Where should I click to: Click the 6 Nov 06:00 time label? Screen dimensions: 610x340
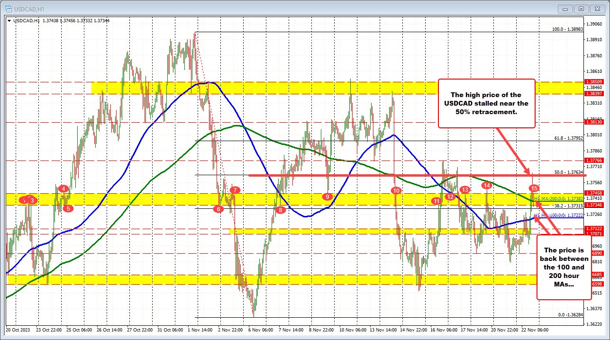[x=261, y=329]
